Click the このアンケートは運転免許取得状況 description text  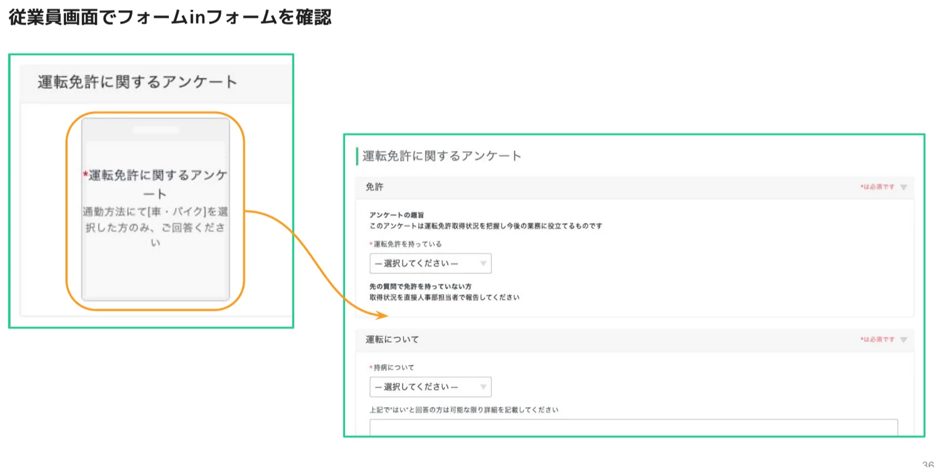pos(486,226)
